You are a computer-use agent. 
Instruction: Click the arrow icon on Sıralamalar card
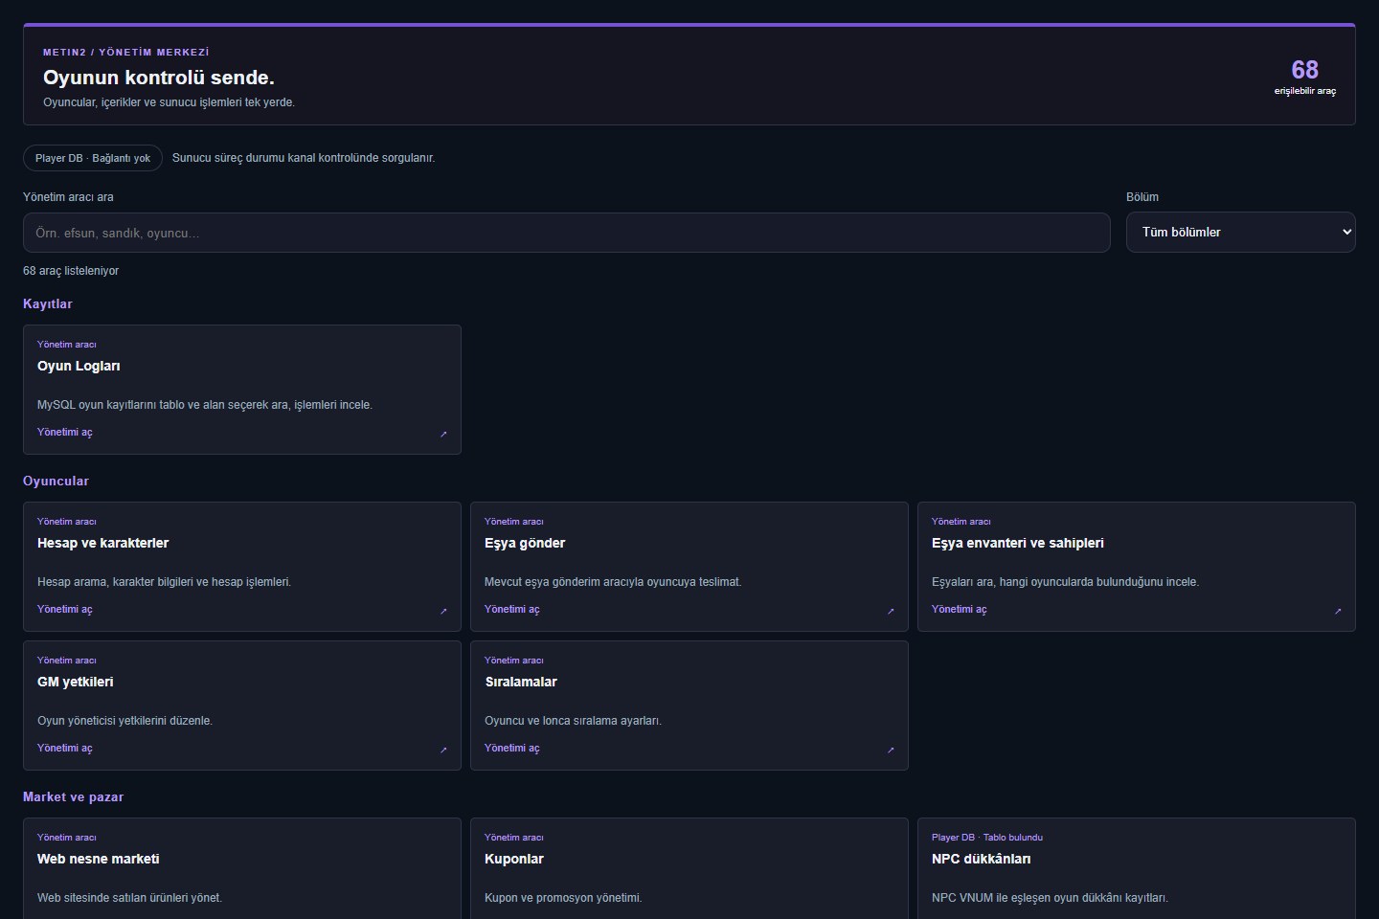click(891, 750)
